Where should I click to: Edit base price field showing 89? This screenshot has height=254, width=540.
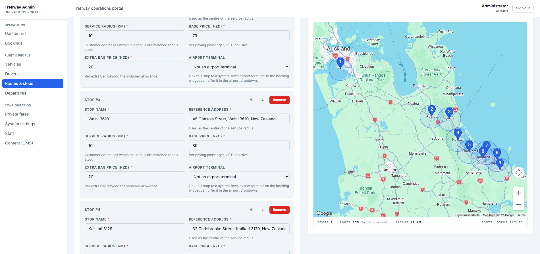pos(239,146)
